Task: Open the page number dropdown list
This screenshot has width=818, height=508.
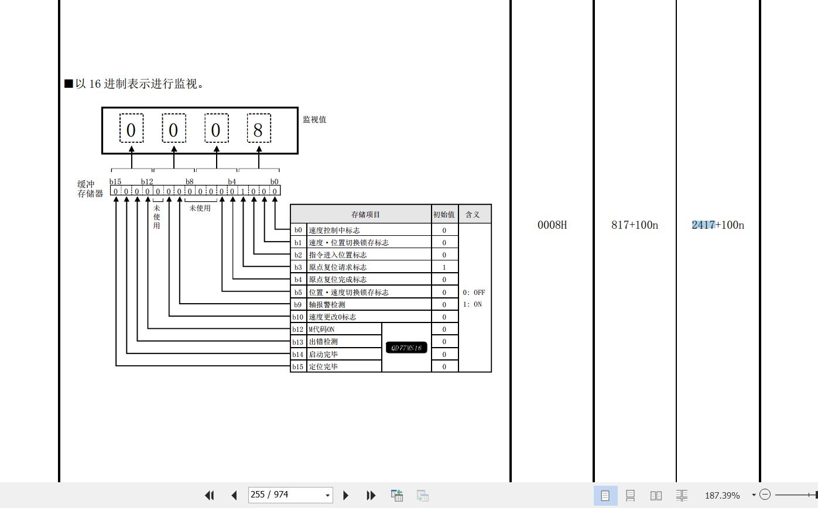Action: [x=327, y=495]
